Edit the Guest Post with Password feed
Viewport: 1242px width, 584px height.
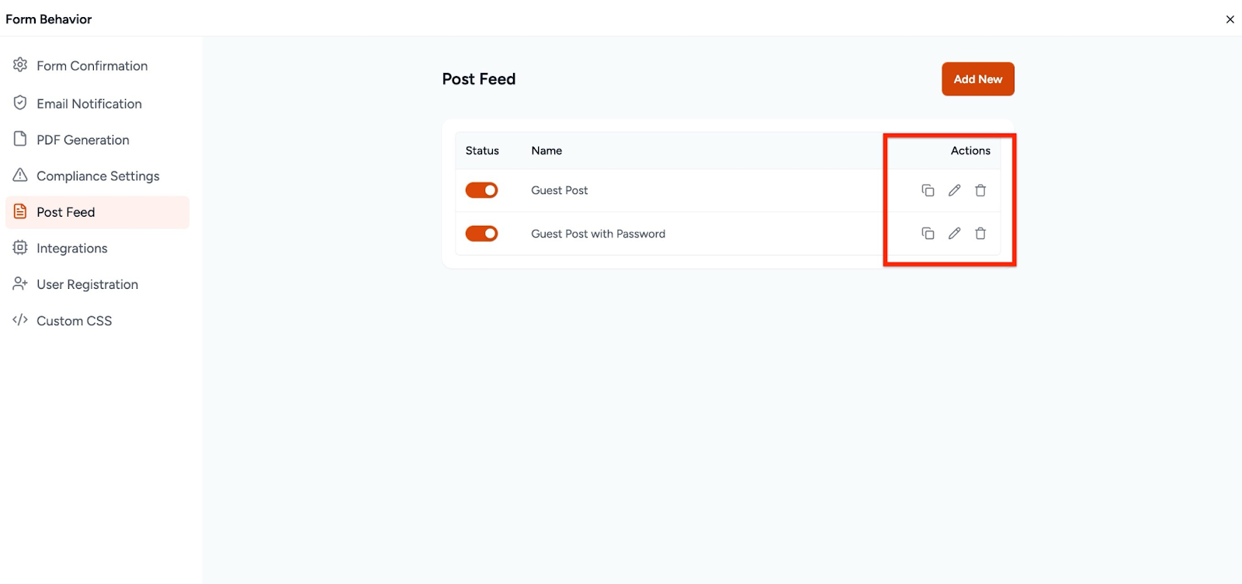(x=954, y=233)
